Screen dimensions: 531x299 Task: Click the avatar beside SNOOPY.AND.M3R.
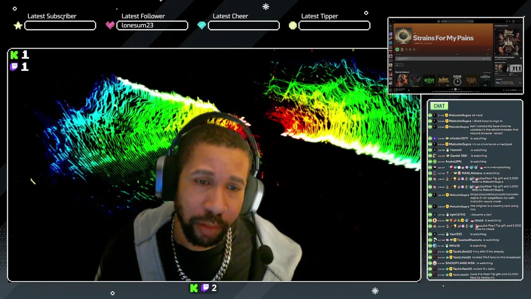[435, 263]
